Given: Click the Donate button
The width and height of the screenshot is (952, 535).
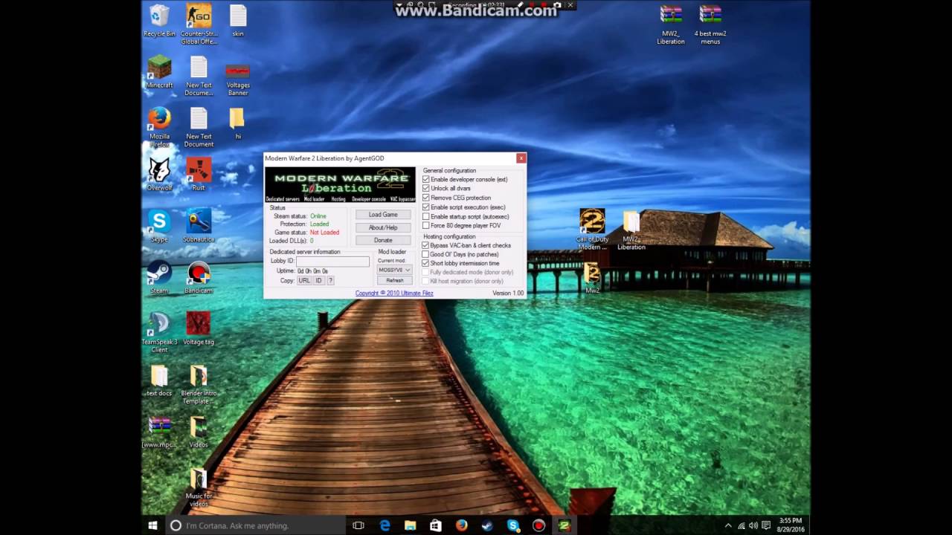Looking at the screenshot, I should [x=383, y=240].
